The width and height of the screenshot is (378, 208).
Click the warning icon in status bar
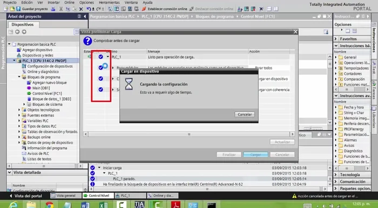coord(294,196)
